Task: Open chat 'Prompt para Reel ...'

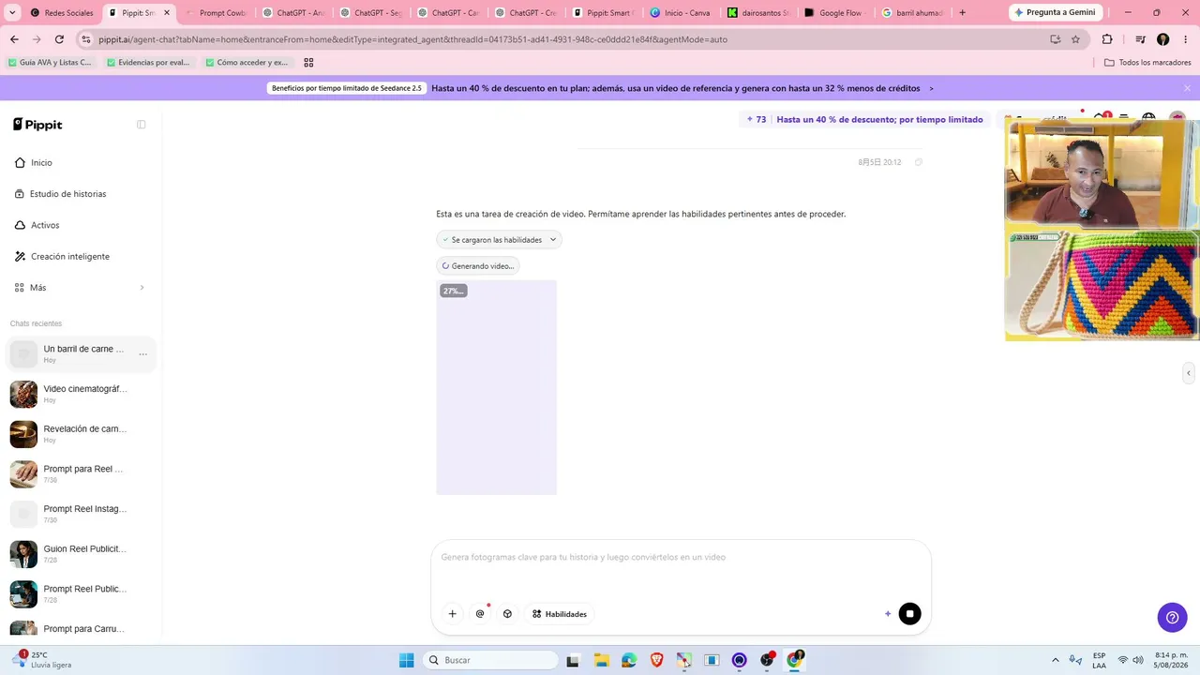Action: click(x=80, y=473)
